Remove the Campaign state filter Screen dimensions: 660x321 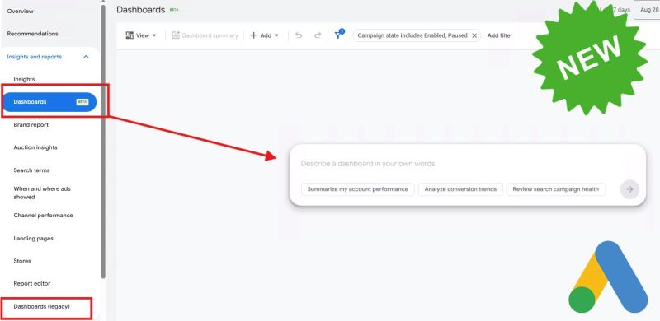pos(474,35)
